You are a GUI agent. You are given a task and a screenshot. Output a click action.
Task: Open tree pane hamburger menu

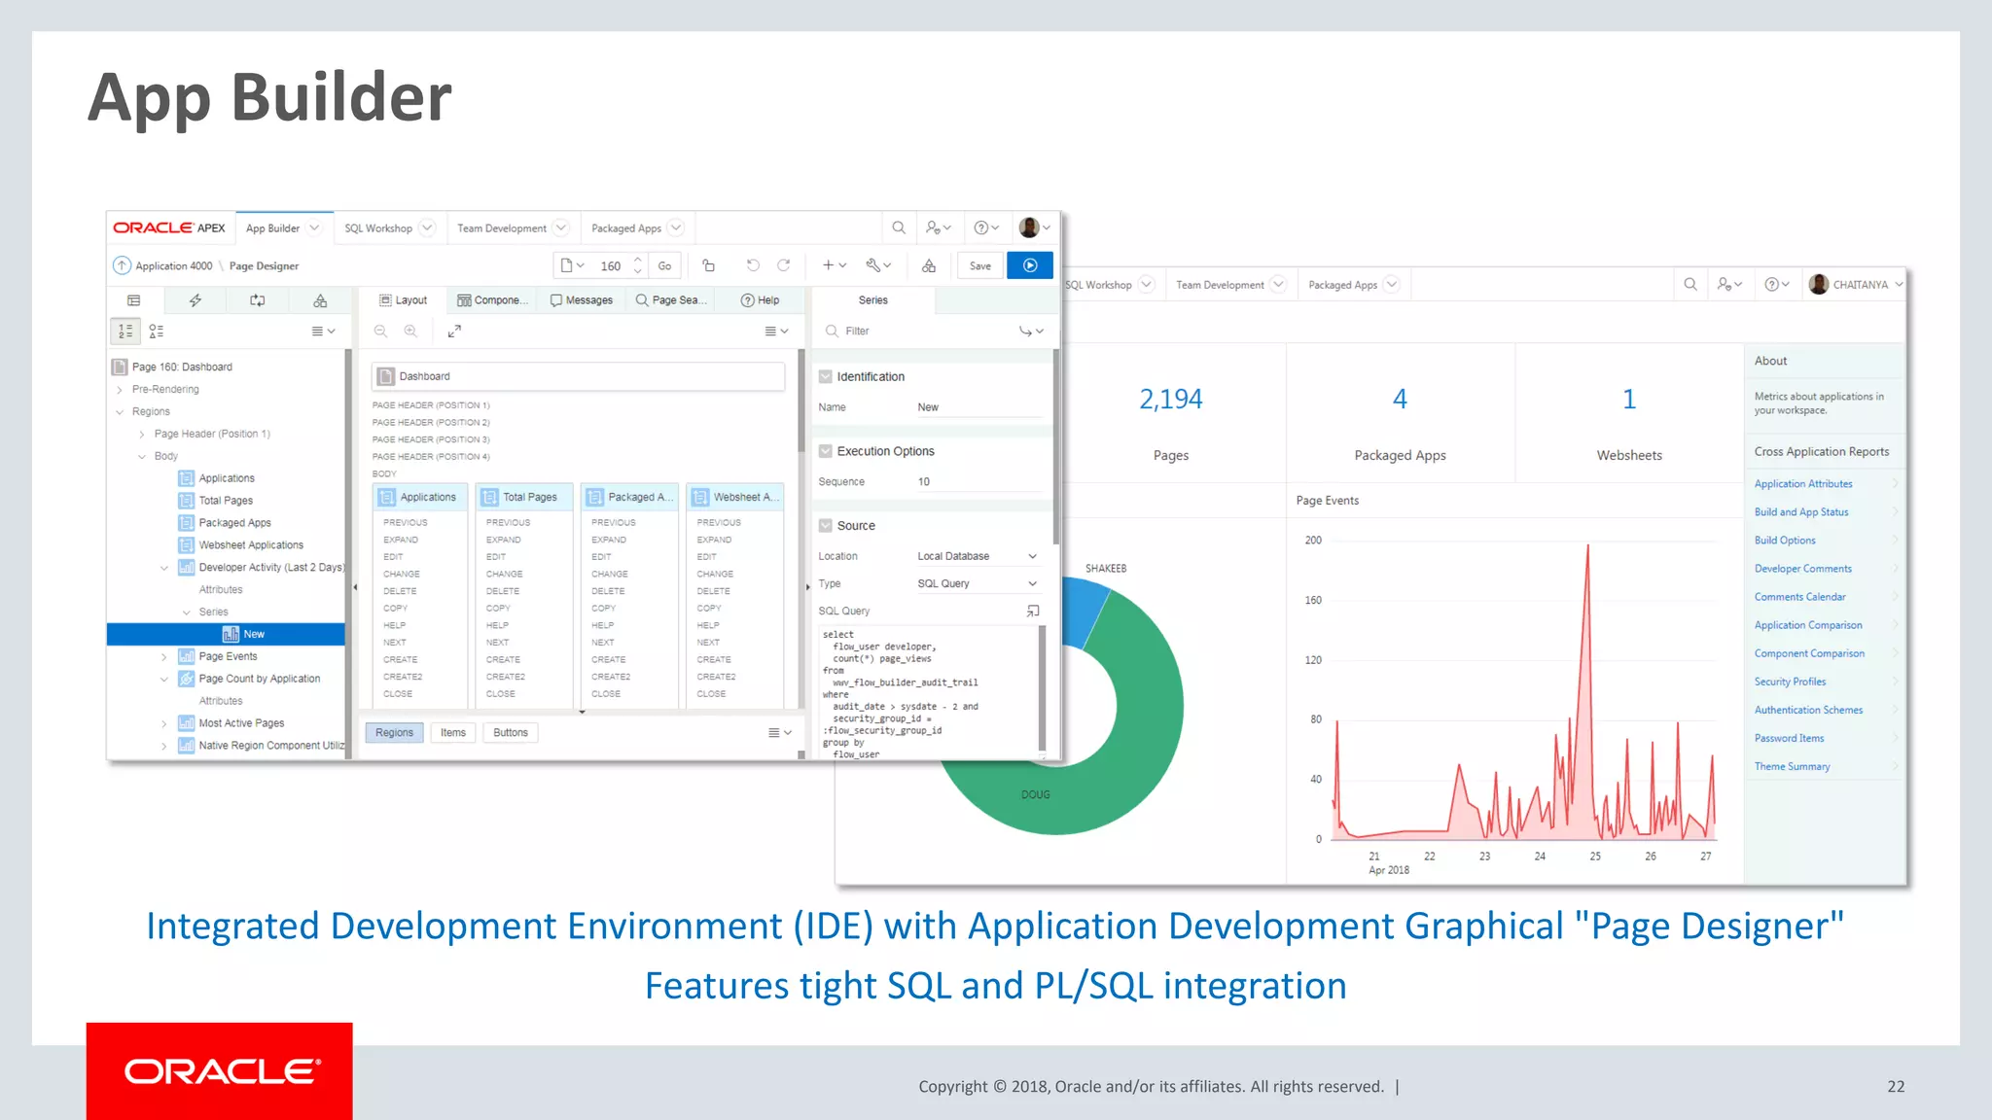323,332
